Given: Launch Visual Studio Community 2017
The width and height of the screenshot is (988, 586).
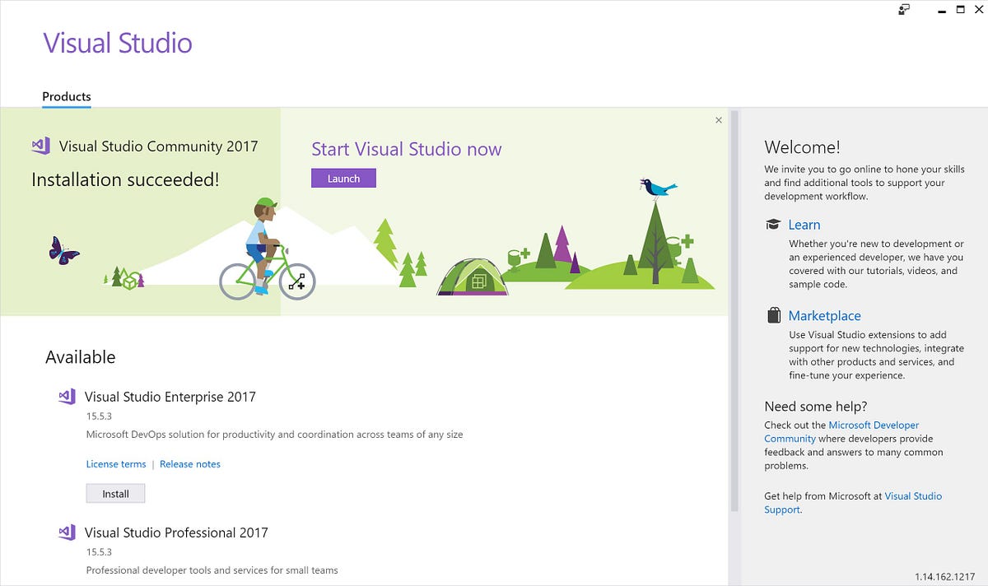Looking at the screenshot, I should tap(343, 178).
